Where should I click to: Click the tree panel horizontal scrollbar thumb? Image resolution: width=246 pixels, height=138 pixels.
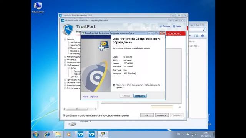pos(77,109)
